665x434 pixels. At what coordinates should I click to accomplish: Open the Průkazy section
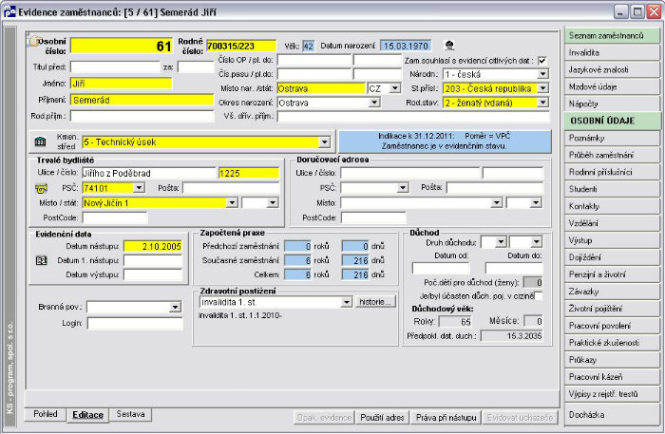click(x=612, y=359)
